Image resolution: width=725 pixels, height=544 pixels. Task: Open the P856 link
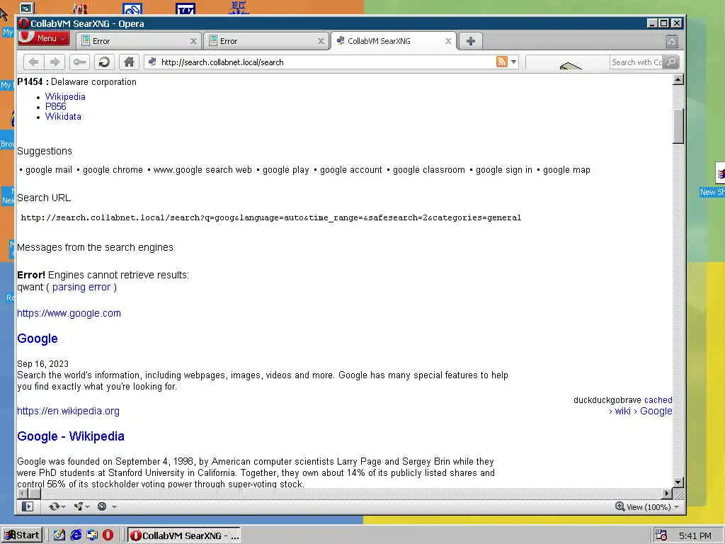click(55, 106)
